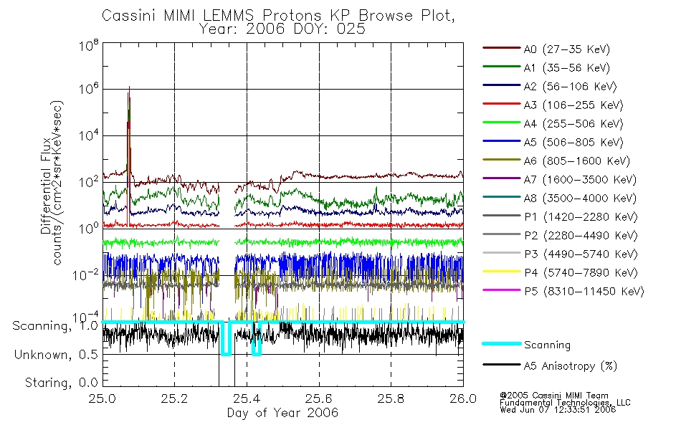Click the Fundamental Technologies, LLC credit text

point(565,402)
